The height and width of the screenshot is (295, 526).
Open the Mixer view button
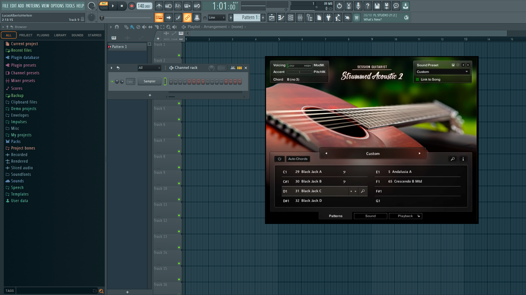[x=300, y=18]
